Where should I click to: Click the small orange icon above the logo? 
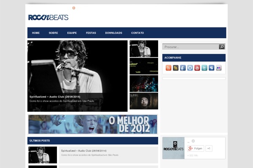[x=74, y=8]
